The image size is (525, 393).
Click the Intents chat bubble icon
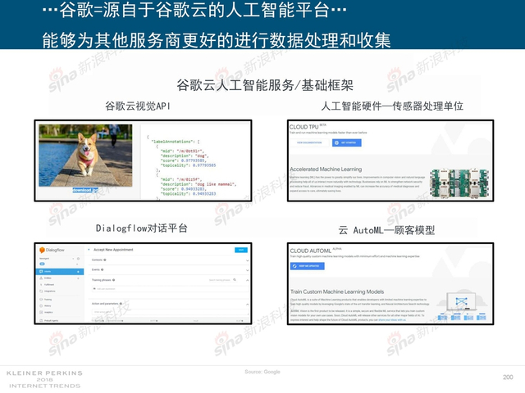click(x=41, y=271)
